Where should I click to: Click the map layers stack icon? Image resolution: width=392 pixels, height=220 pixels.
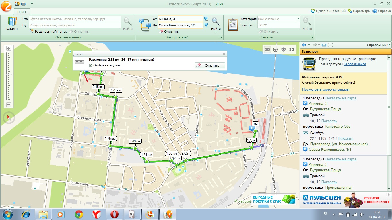point(284,50)
